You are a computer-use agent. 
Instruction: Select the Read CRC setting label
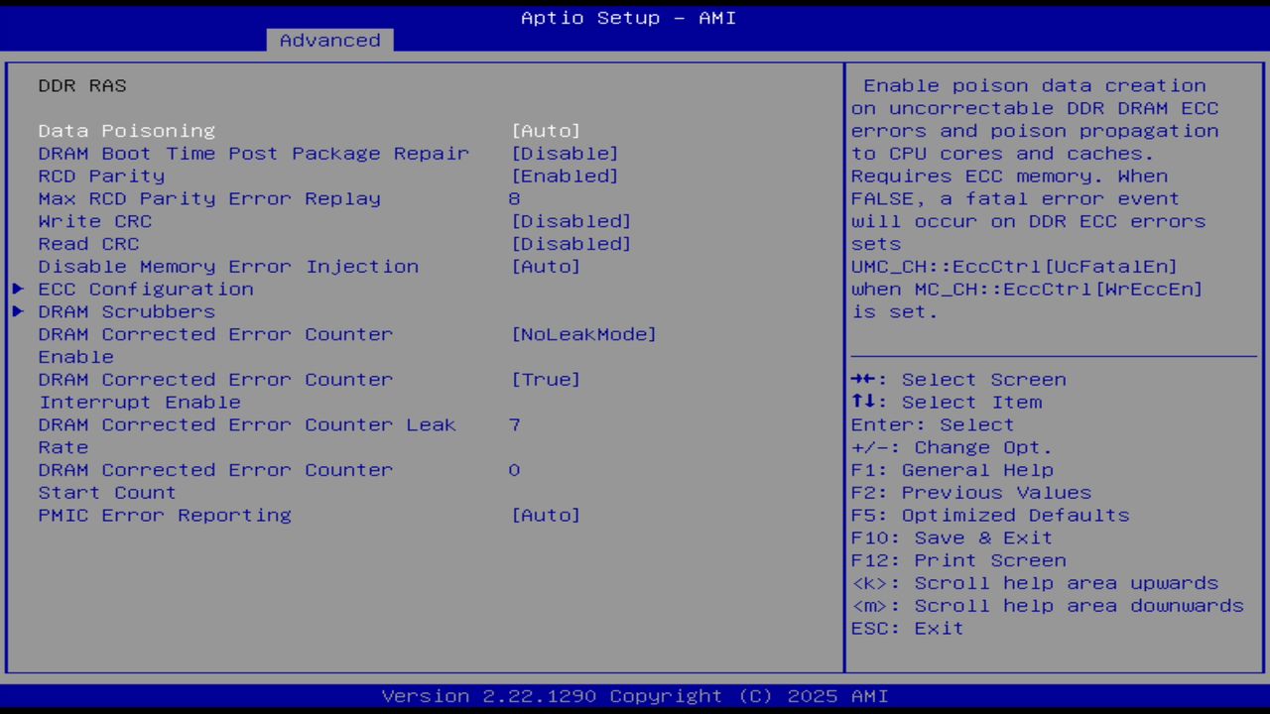point(89,244)
